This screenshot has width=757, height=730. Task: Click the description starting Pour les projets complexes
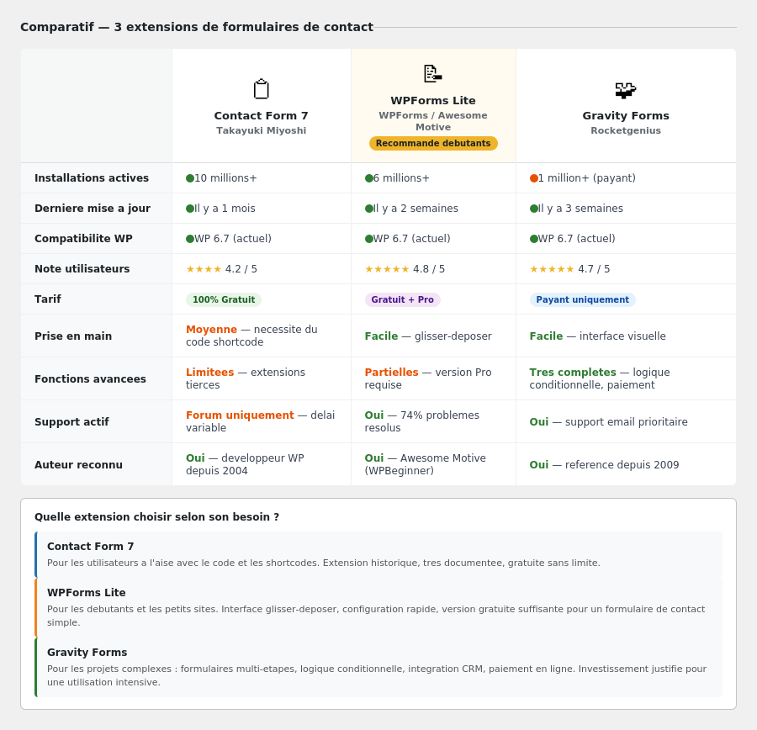377,675
